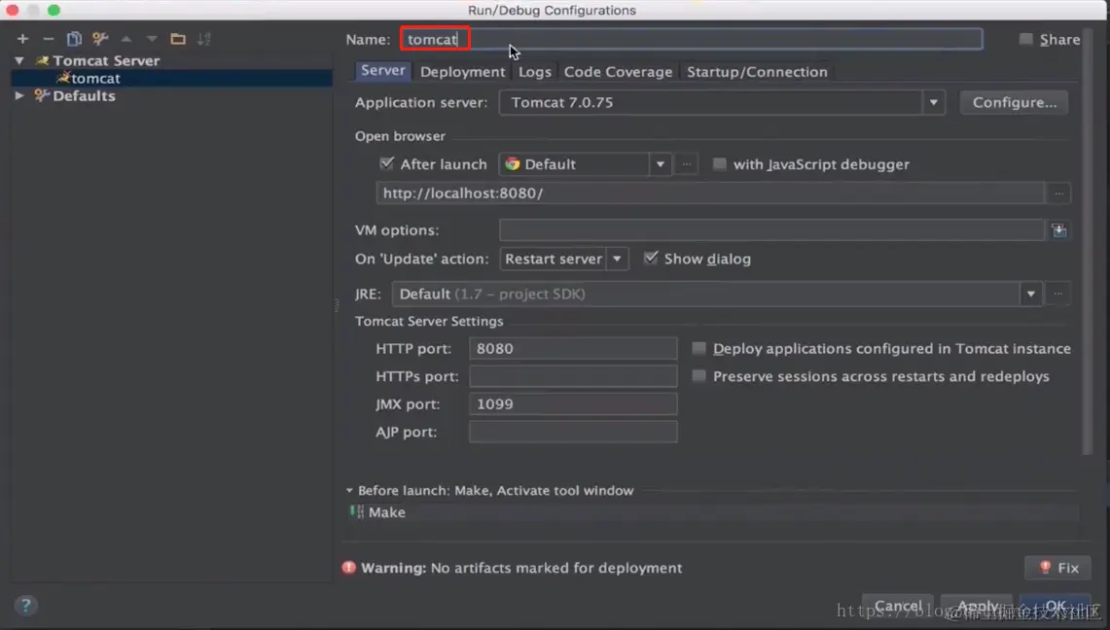Click the Chrome browser icon in dropdown
Image resolution: width=1110 pixels, height=630 pixels.
[x=513, y=164]
